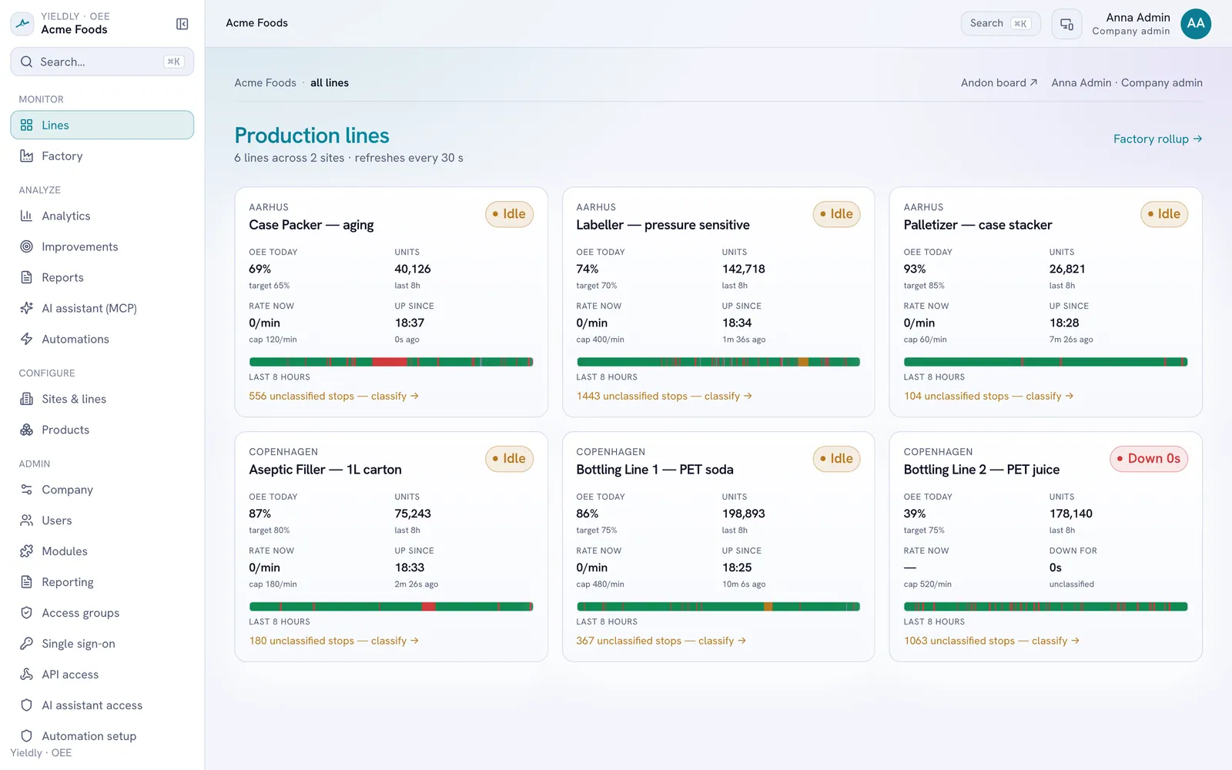Screen dimensions: 1232x770
Task: Click the AI assistant sparkle icon
Action: (26, 308)
